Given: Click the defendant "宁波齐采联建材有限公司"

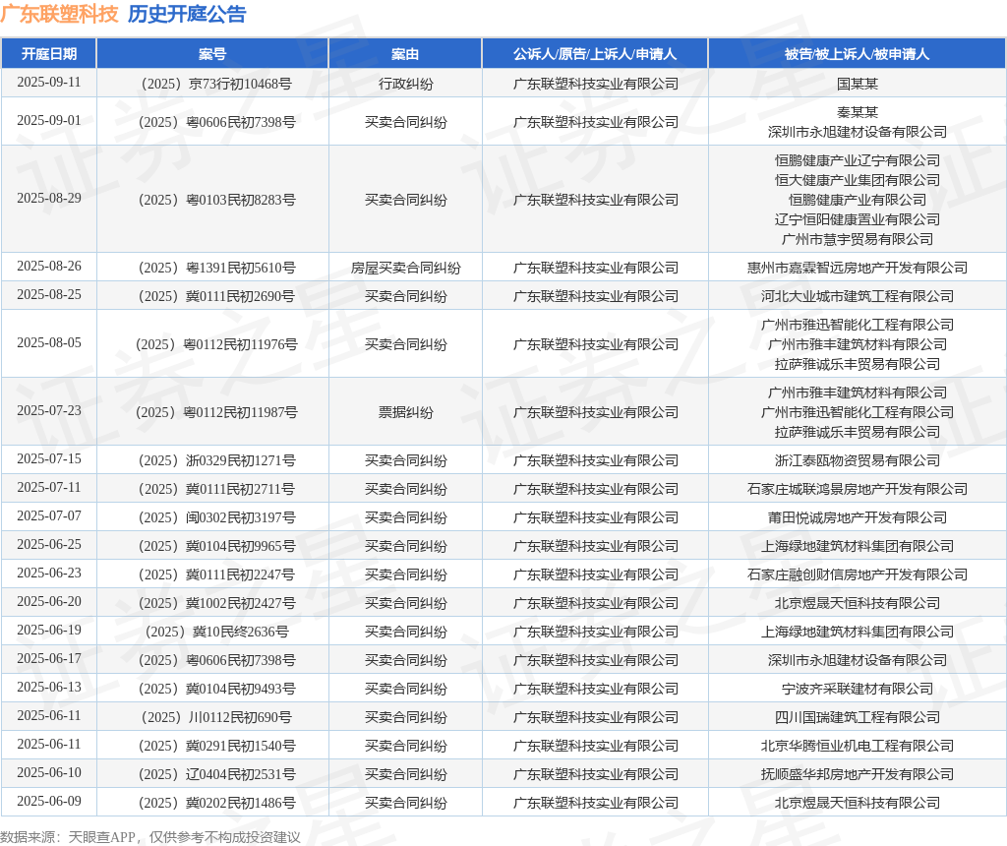Looking at the screenshot, I should (858, 689).
